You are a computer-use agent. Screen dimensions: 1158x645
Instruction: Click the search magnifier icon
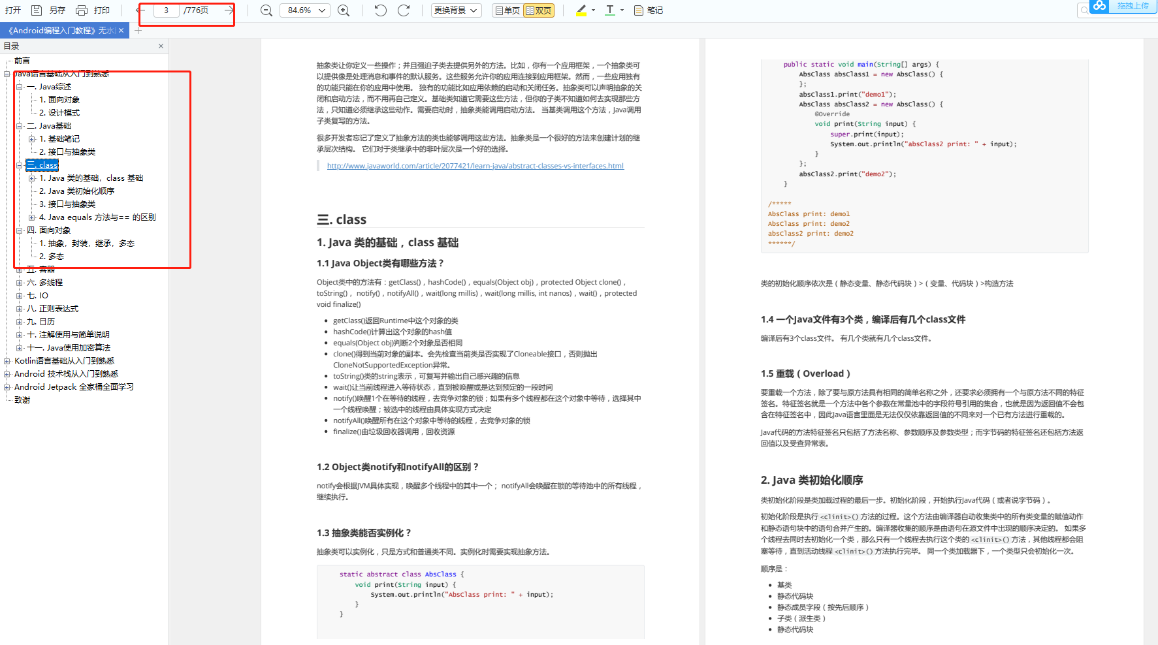[1084, 10]
